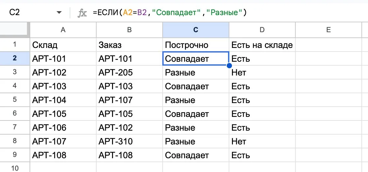Select row 2 header
This screenshot has width=368, height=172.
[x=15, y=58]
